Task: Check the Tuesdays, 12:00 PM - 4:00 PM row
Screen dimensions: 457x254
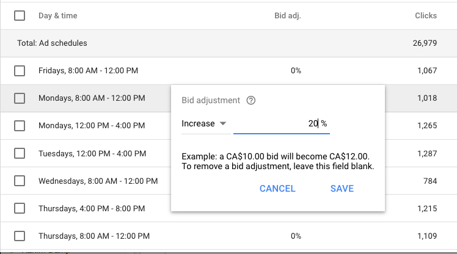Action: (20, 153)
